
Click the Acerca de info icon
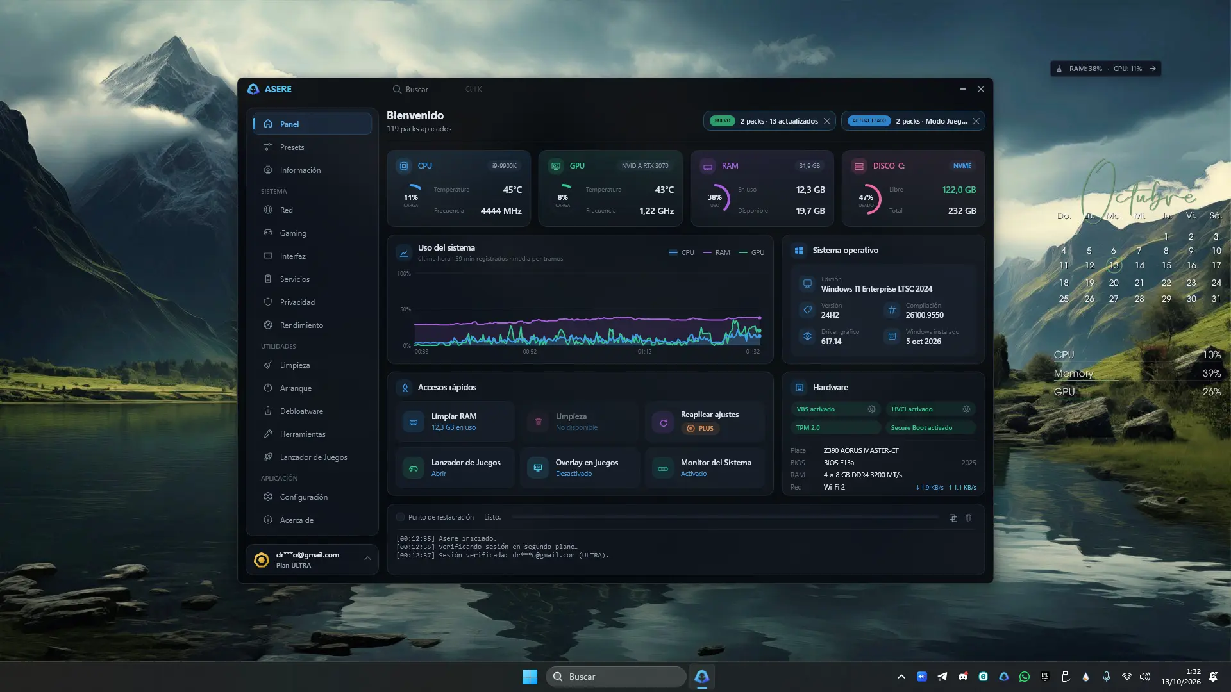point(268,520)
